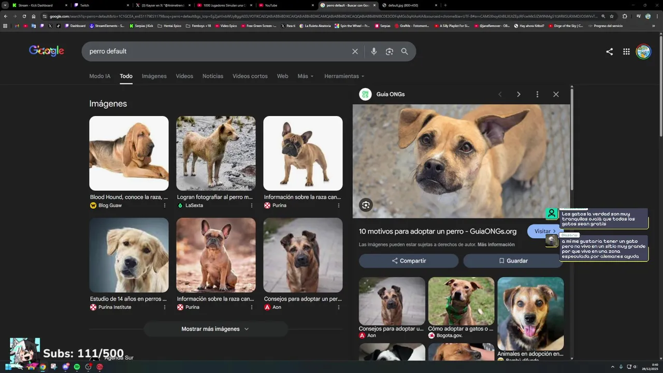Show next image in preview panel
Image resolution: width=663 pixels, height=373 pixels.
(518, 94)
